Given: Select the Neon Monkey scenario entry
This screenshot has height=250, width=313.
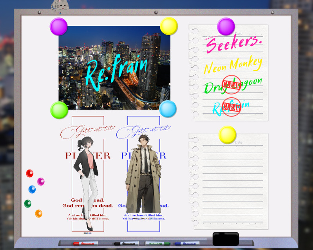Looking at the screenshot, I should 233,65.
